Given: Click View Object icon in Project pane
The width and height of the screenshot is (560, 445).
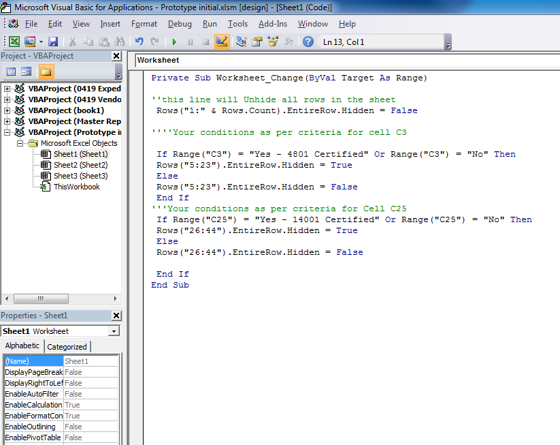Looking at the screenshot, I should pyautogui.click(x=26, y=72).
